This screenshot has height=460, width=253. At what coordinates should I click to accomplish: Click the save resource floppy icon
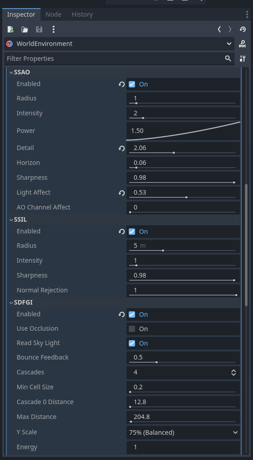[39, 29]
